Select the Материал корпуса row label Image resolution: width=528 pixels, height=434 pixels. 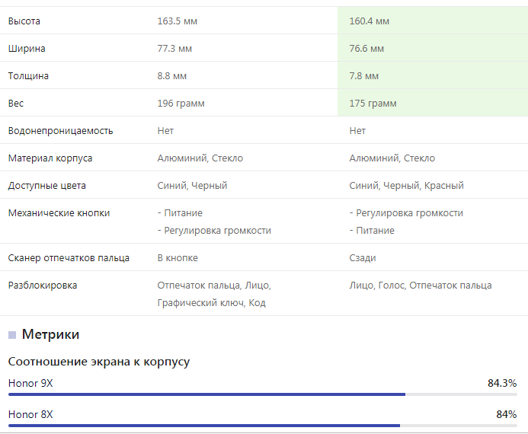tap(50, 158)
